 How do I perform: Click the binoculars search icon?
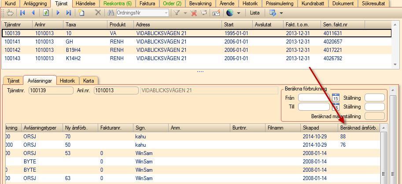111,13
